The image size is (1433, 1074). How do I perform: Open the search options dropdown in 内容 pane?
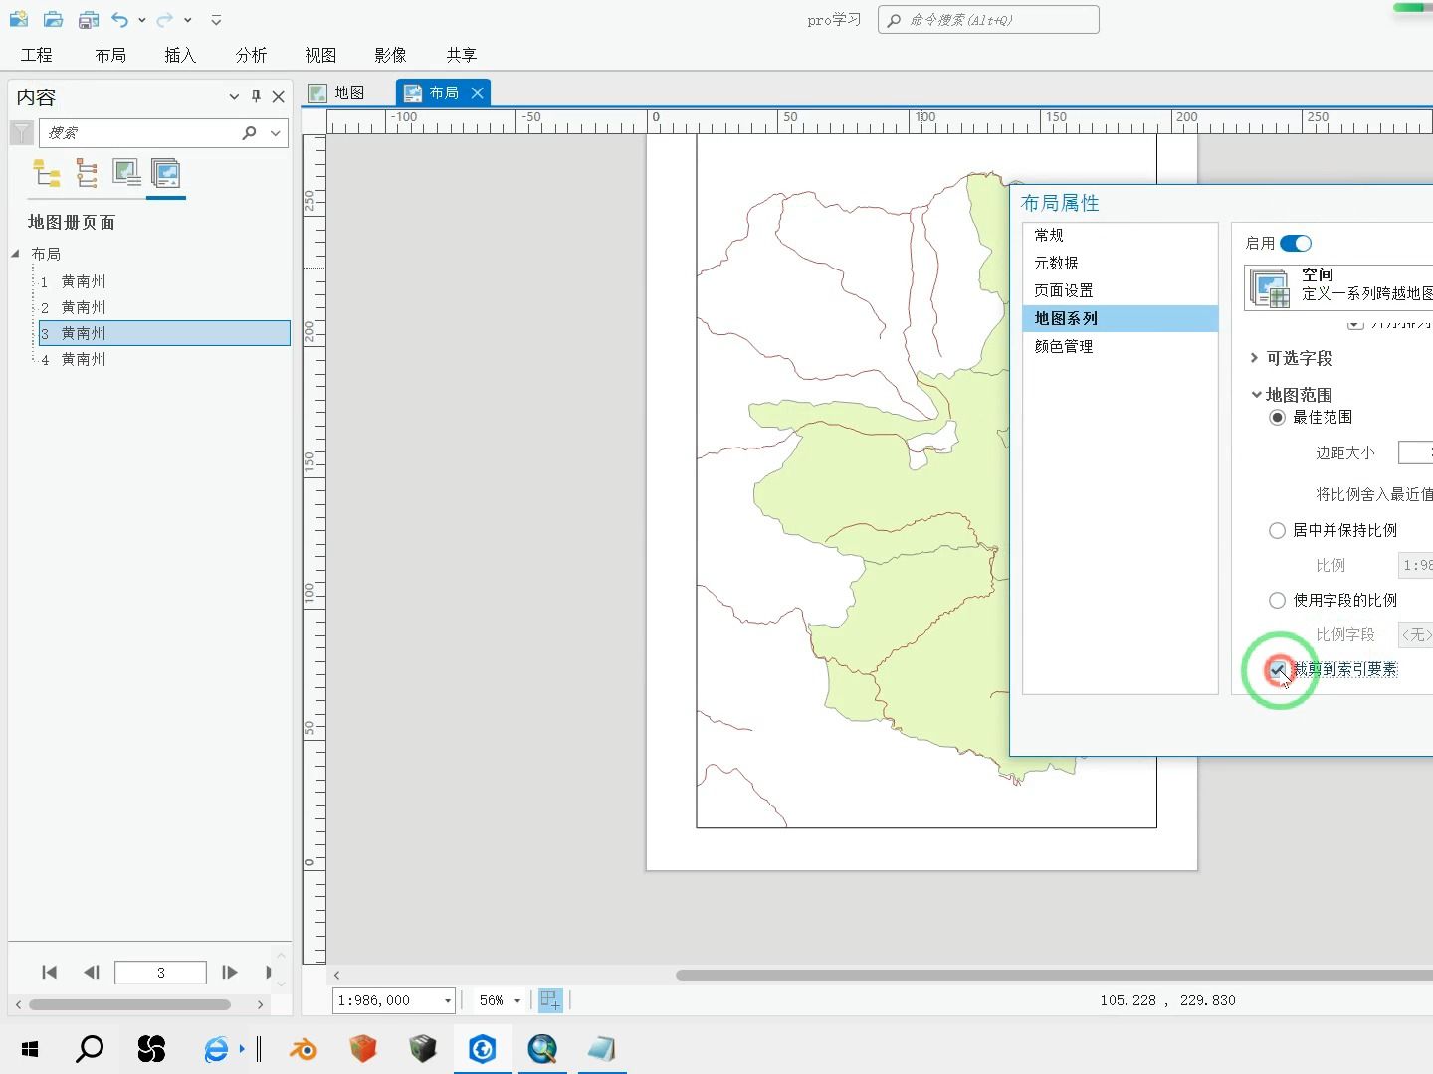pos(276,132)
